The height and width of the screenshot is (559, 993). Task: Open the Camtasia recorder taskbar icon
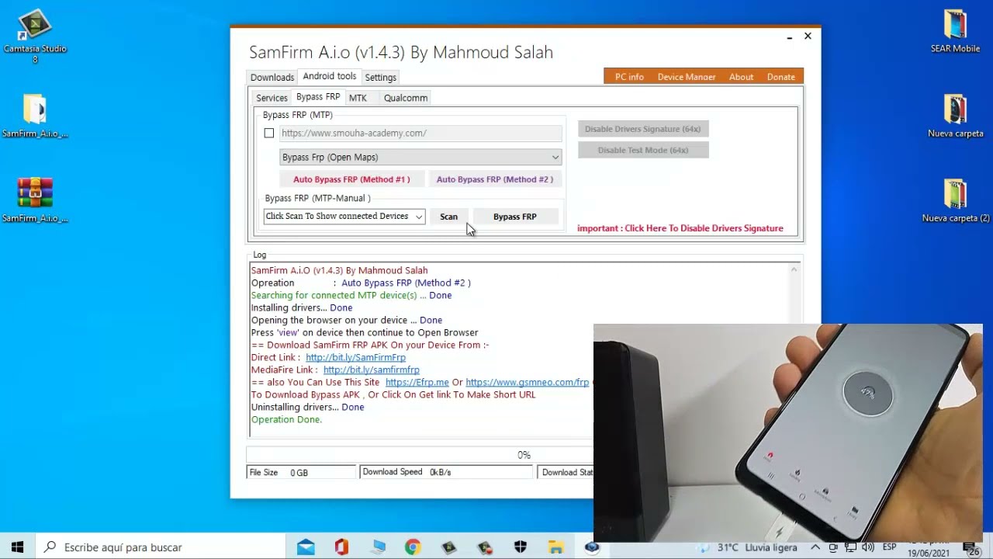tap(485, 547)
